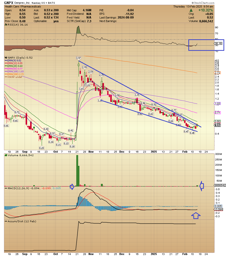Screen dimensions: 226x256
Task: Click the 8666542 tag on volume axis
Action: [x=220, y=185]
